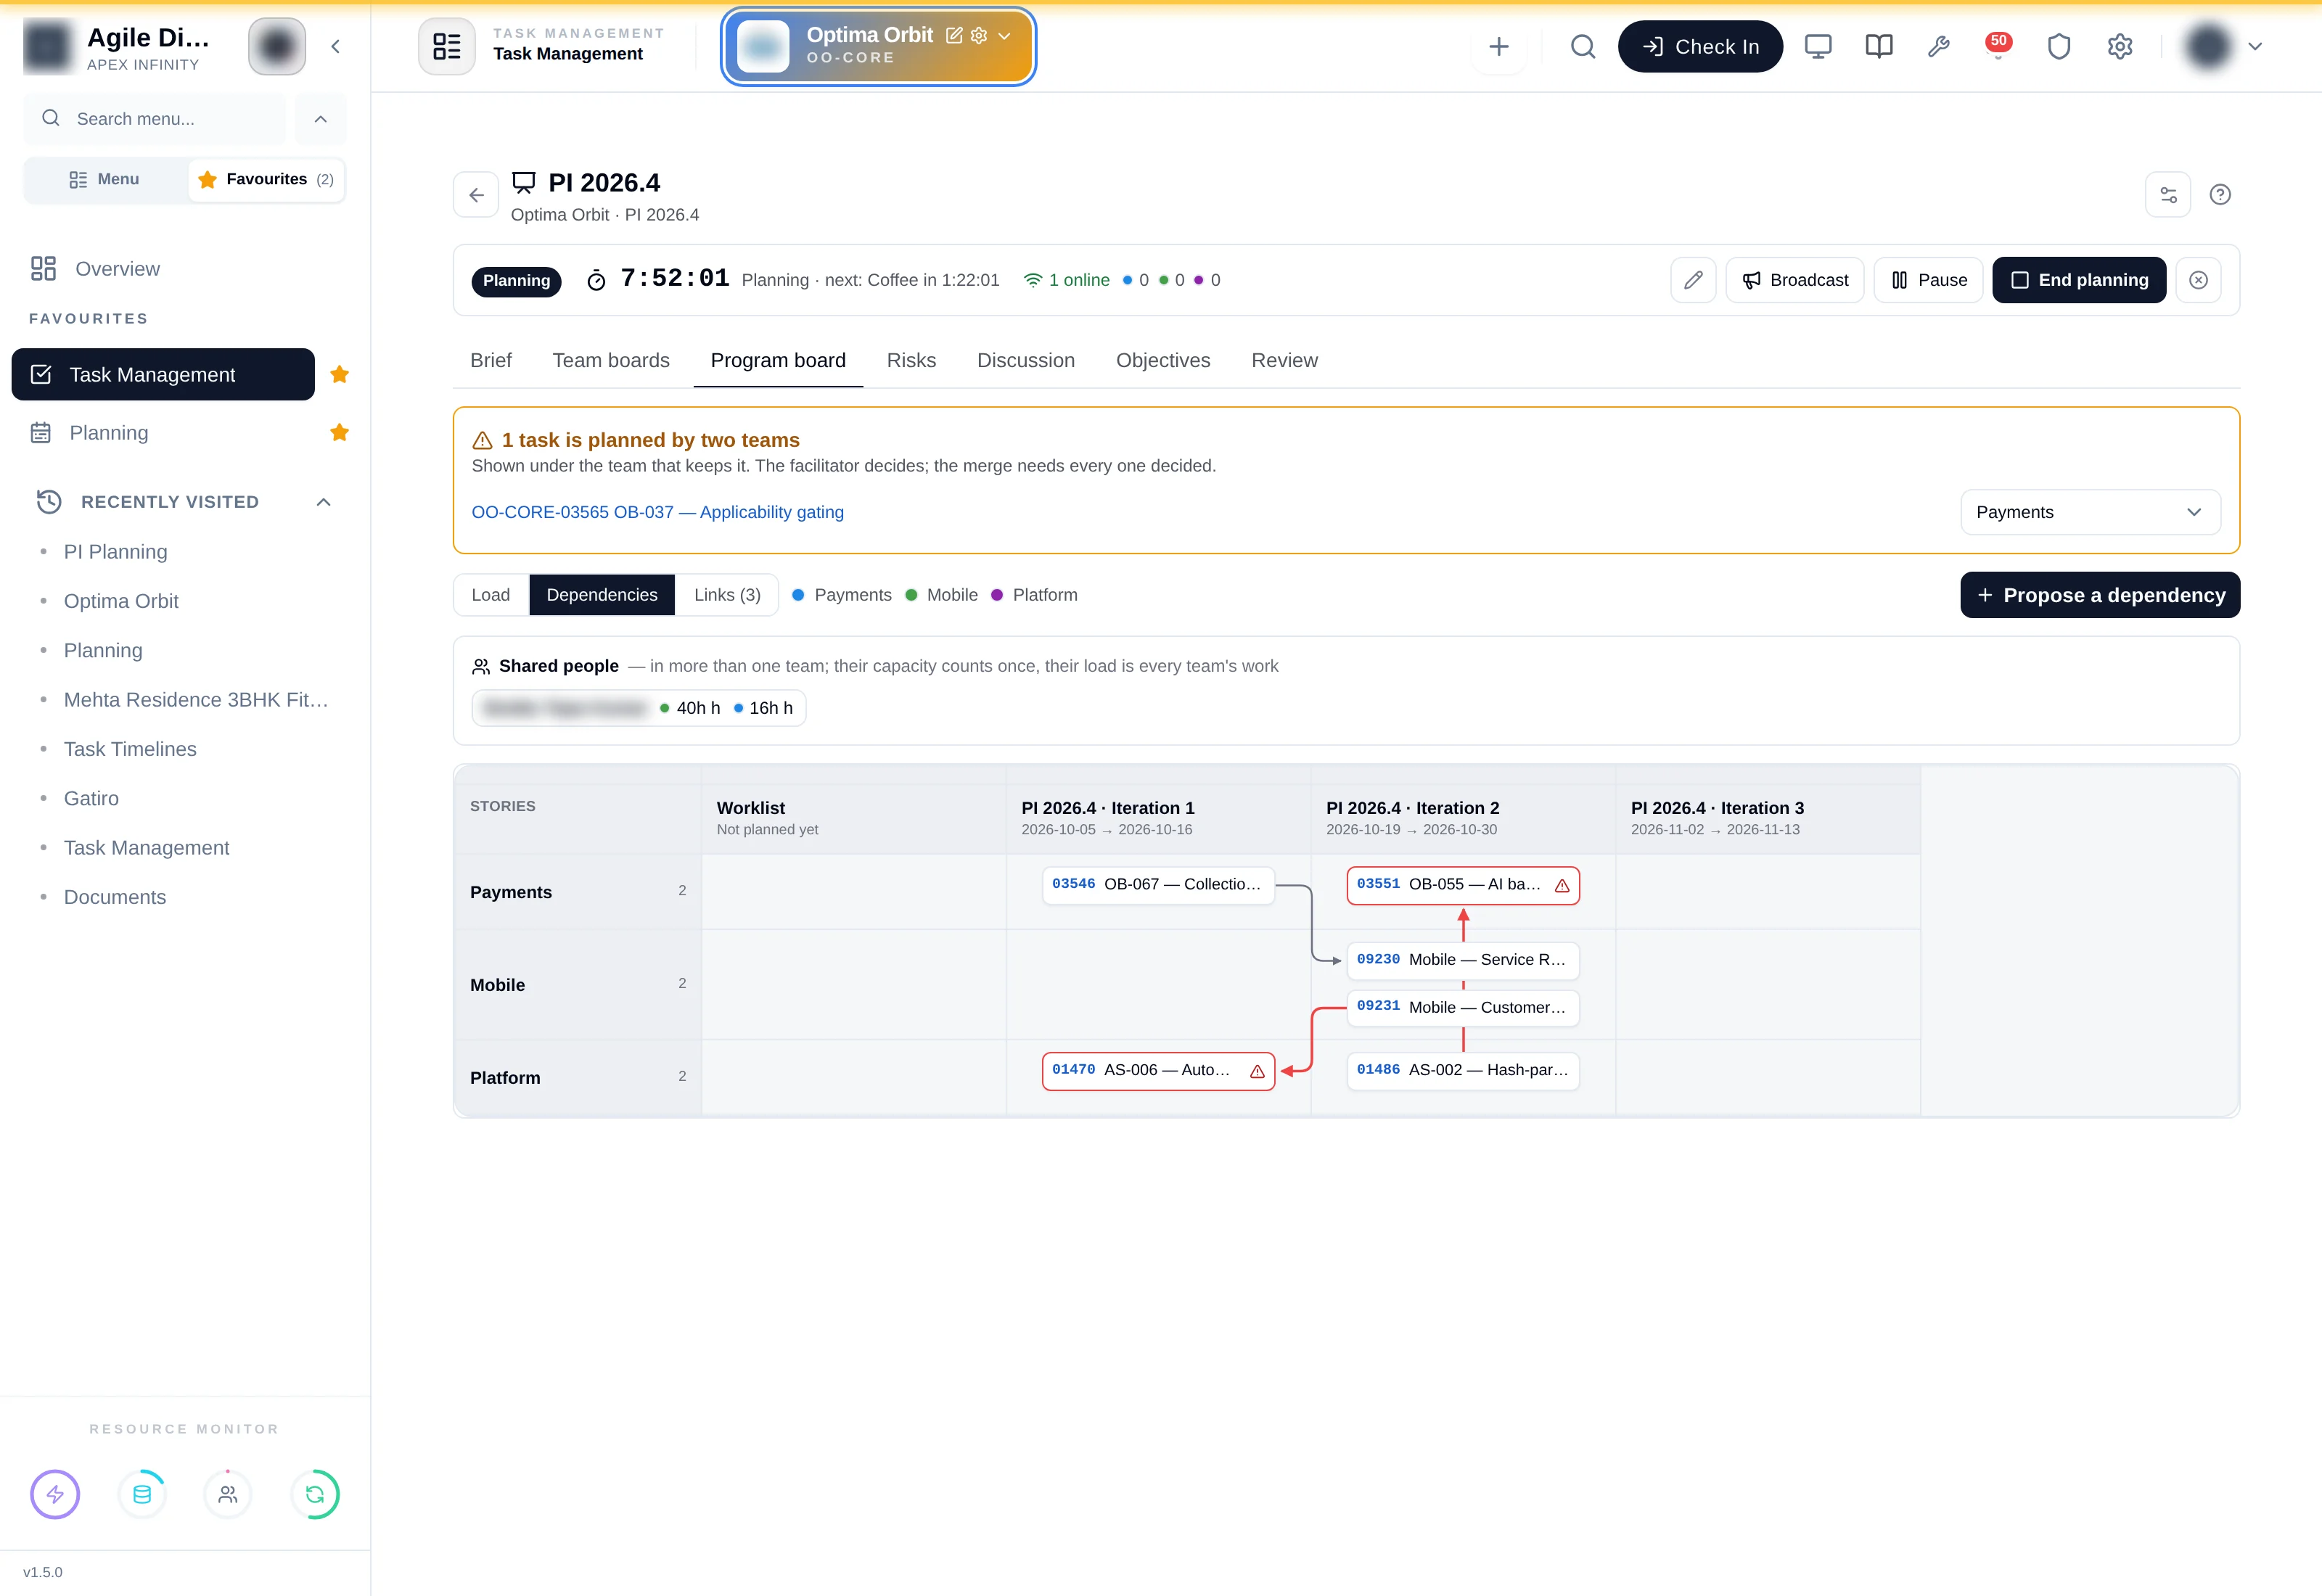Open the Payments team dropdown
The height and width of the screenshot is (1596, 2322).
tap(2090, 512)
